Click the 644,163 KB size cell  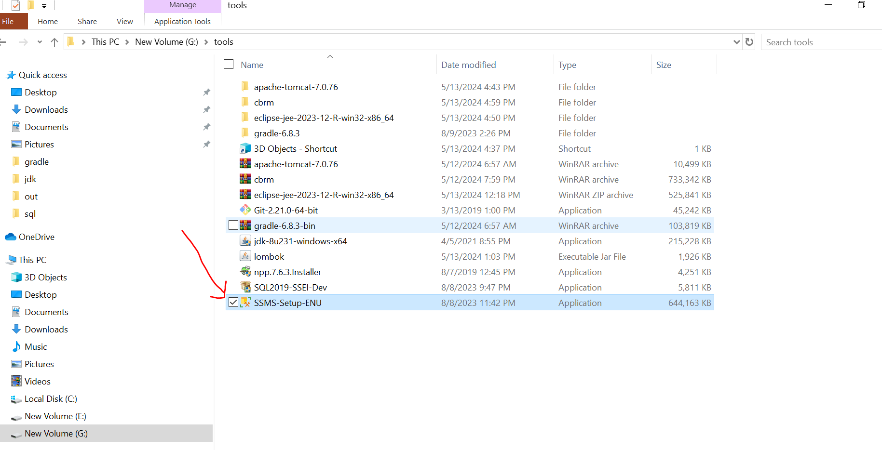point(690,303)
